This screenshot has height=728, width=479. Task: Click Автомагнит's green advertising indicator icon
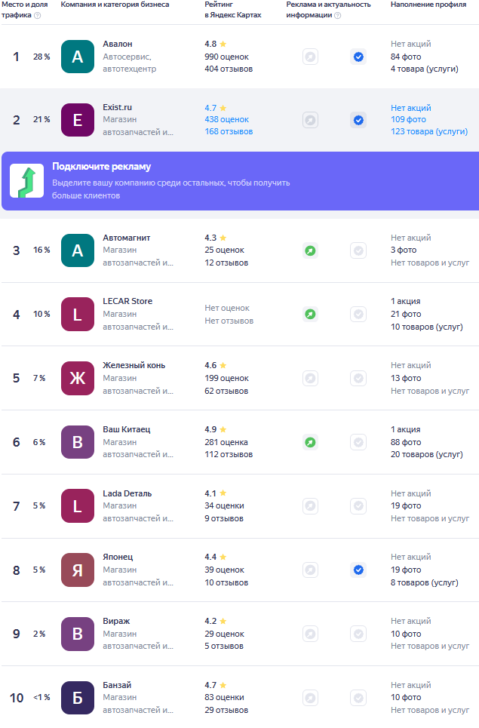pos(310,250)
